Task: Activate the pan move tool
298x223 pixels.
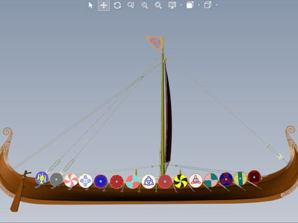Action: tap(104, 5)
